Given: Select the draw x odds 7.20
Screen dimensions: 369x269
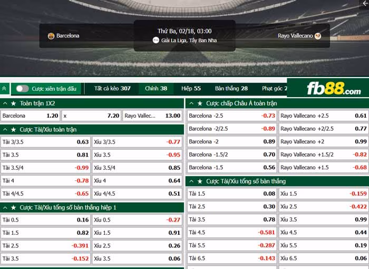Looking at the screenshot, I should pos(91,116).
